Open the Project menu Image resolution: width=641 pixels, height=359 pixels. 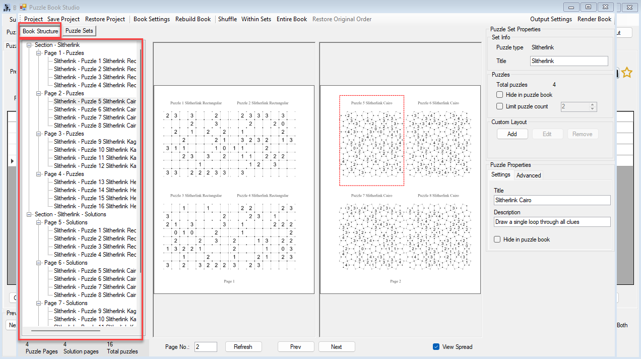pos(33,19)
